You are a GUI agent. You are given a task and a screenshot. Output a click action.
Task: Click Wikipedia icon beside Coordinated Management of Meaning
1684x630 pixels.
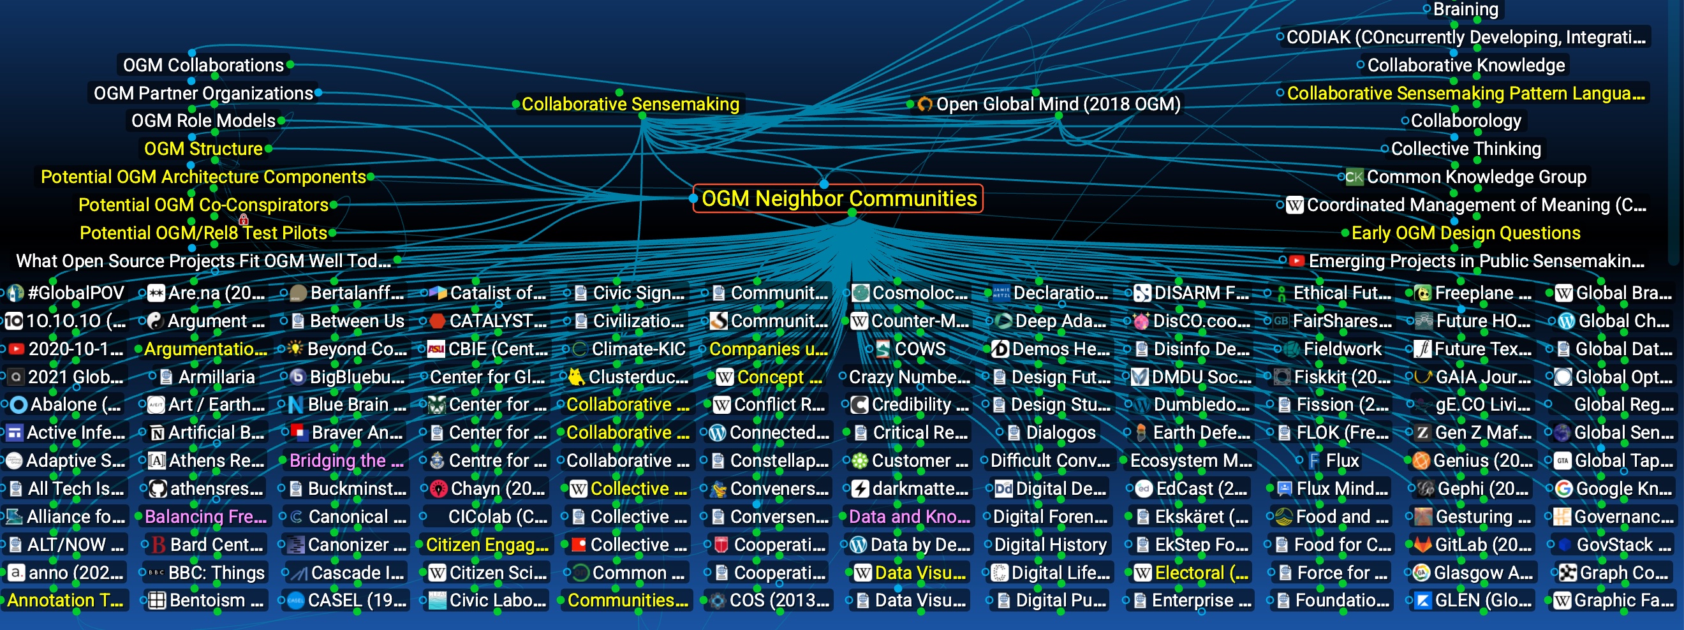point(1294,205)
